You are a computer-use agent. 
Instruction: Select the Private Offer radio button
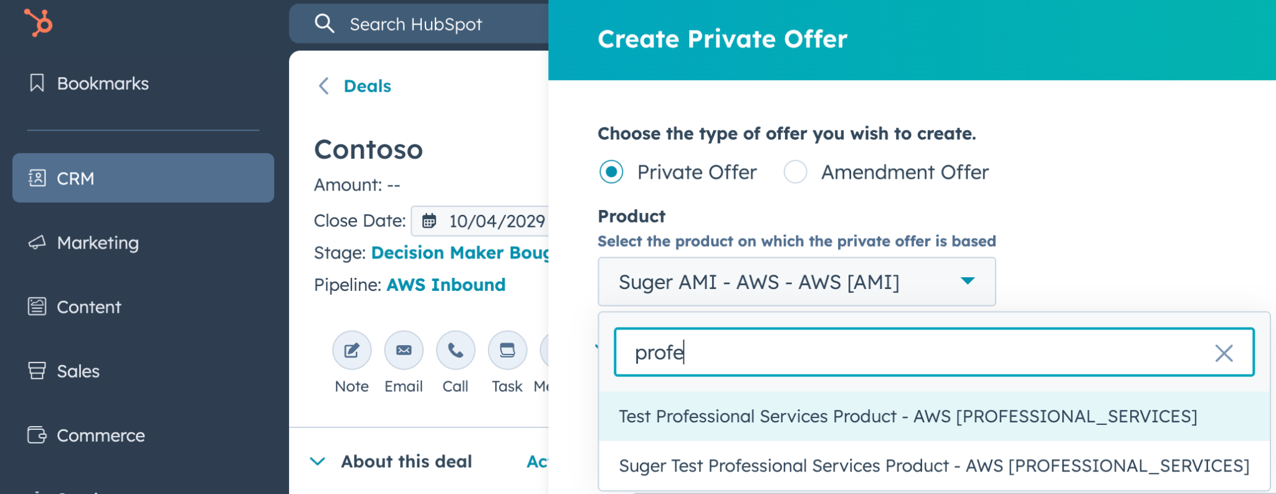[x=611, y=172]
